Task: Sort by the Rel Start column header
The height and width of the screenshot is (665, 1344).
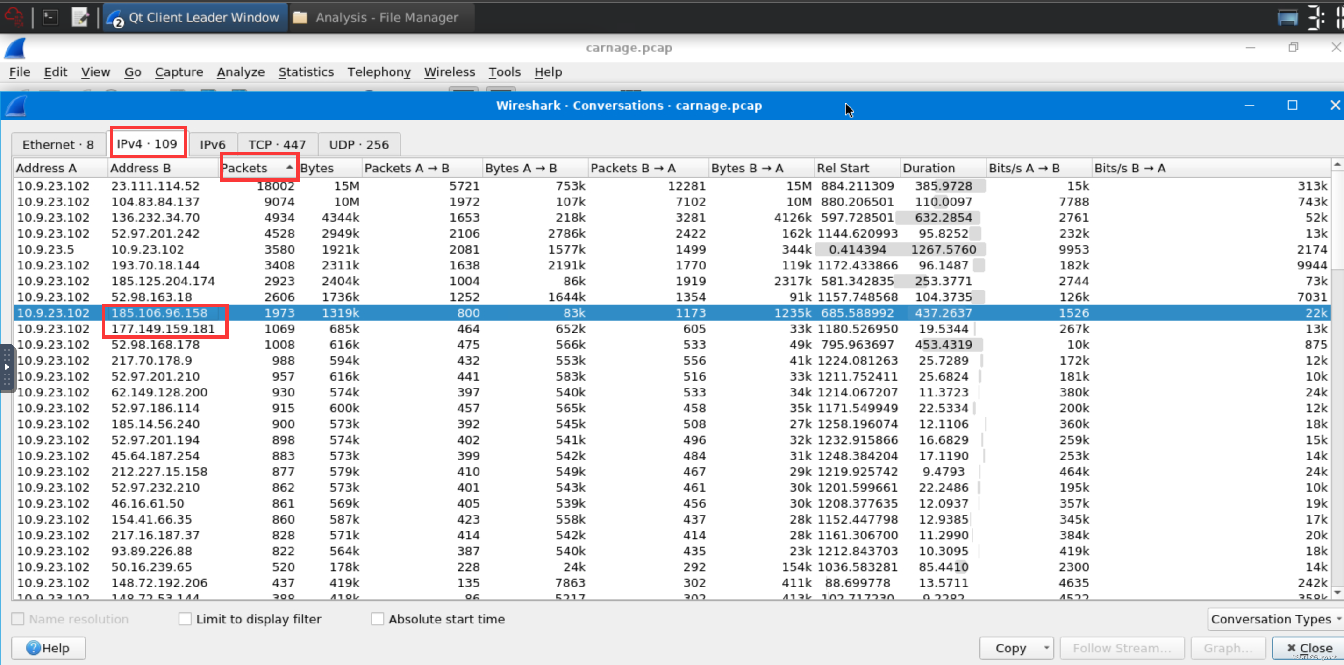Action: tap(857, 168)
